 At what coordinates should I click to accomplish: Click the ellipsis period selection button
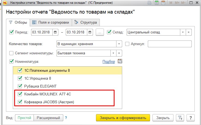(x=100, y=32)
